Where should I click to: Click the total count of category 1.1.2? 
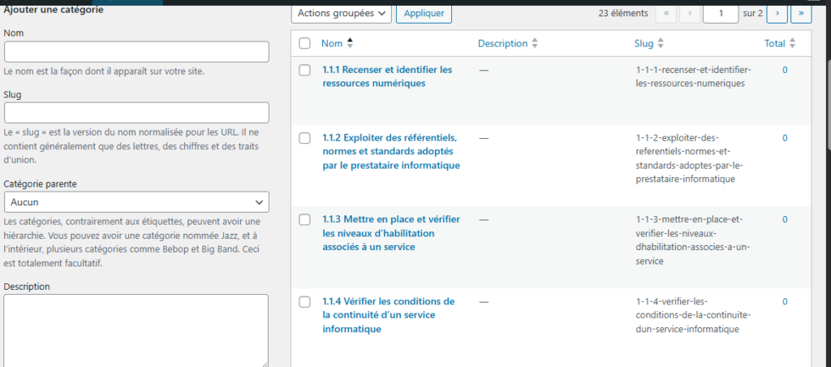(785, 138)
